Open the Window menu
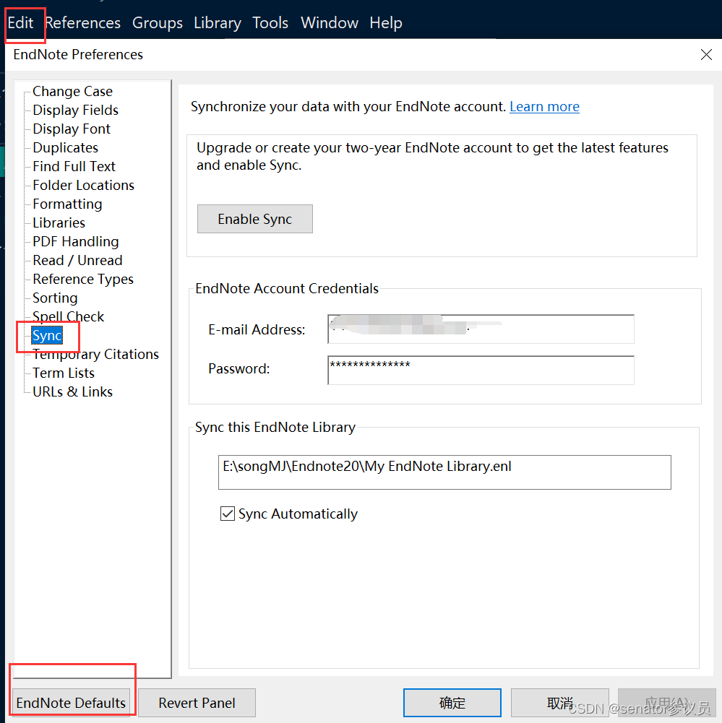The width and height of the screenshot is (722, 723). tap(330, 22)
